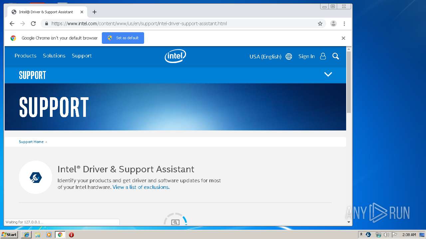Click the Chrome logo in the default-browser bar
The height and width of the screenshot is (239, 426).
pyautogui.click(x=13, y=38)
